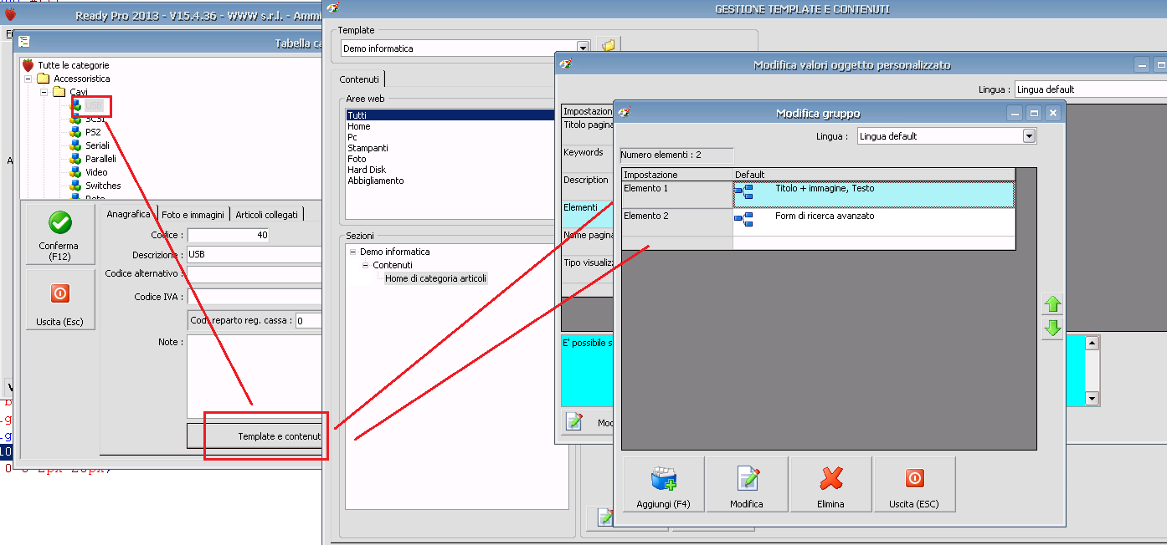This screenshot has width=1167, height=545.
Task: Click the Ready Pro strawberry title icon
Action: point(10,14)
